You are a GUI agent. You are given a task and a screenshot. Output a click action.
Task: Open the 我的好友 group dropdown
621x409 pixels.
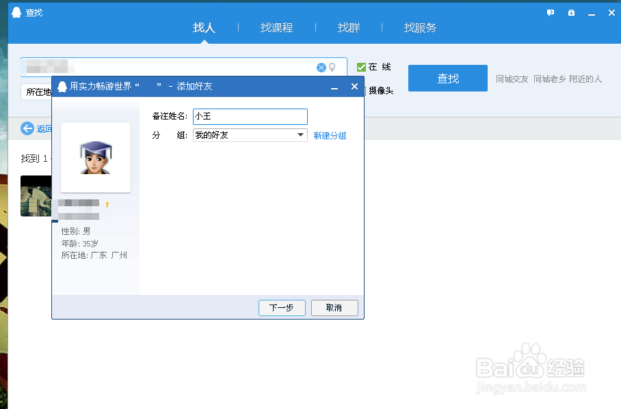point(300,135)
